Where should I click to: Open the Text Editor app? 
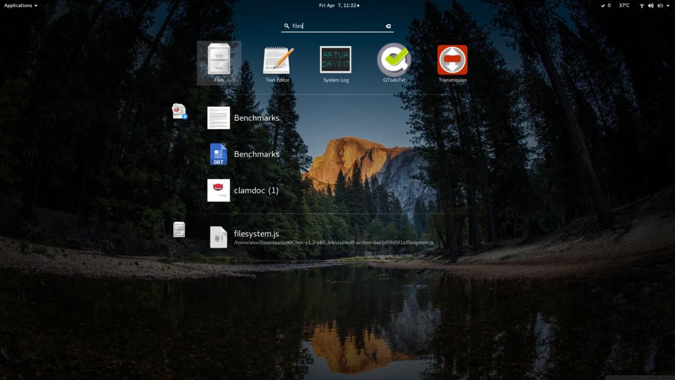[278, 63]
